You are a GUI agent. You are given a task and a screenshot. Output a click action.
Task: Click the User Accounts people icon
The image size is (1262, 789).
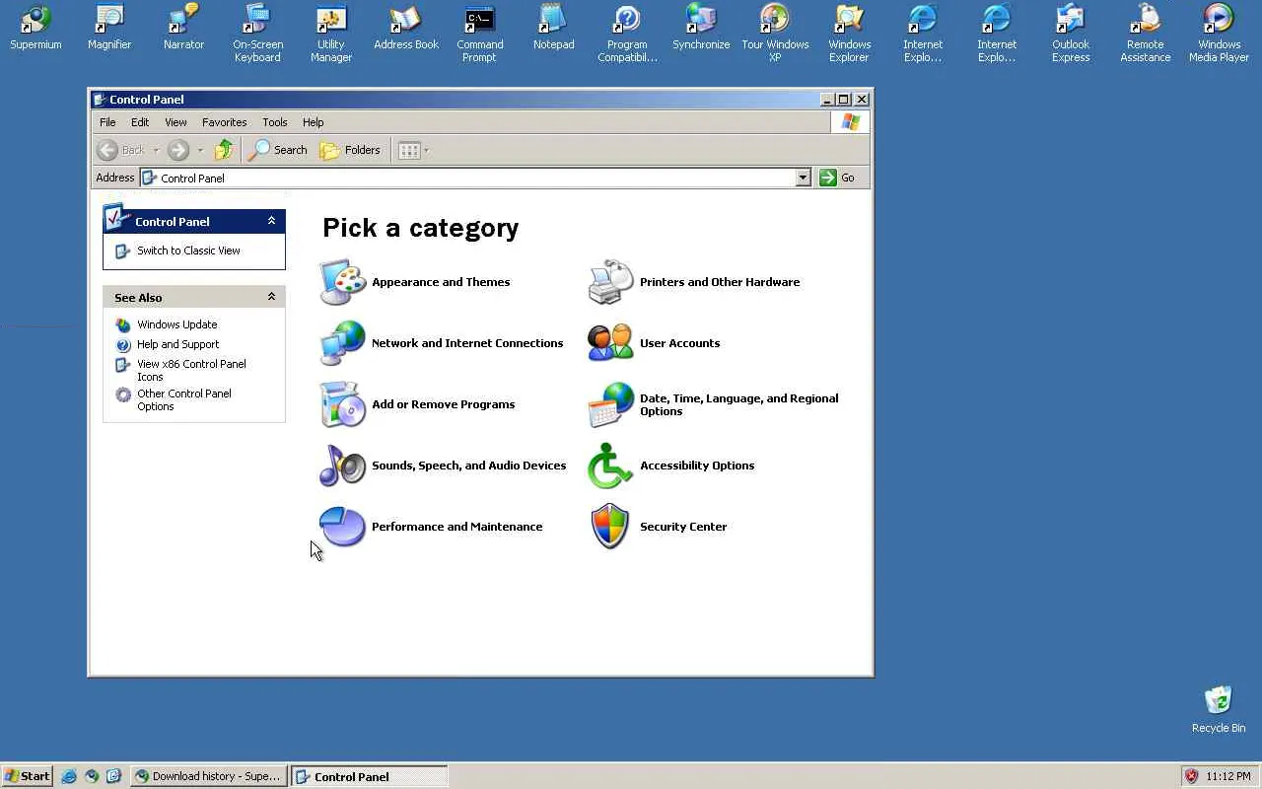click(610, 343)
